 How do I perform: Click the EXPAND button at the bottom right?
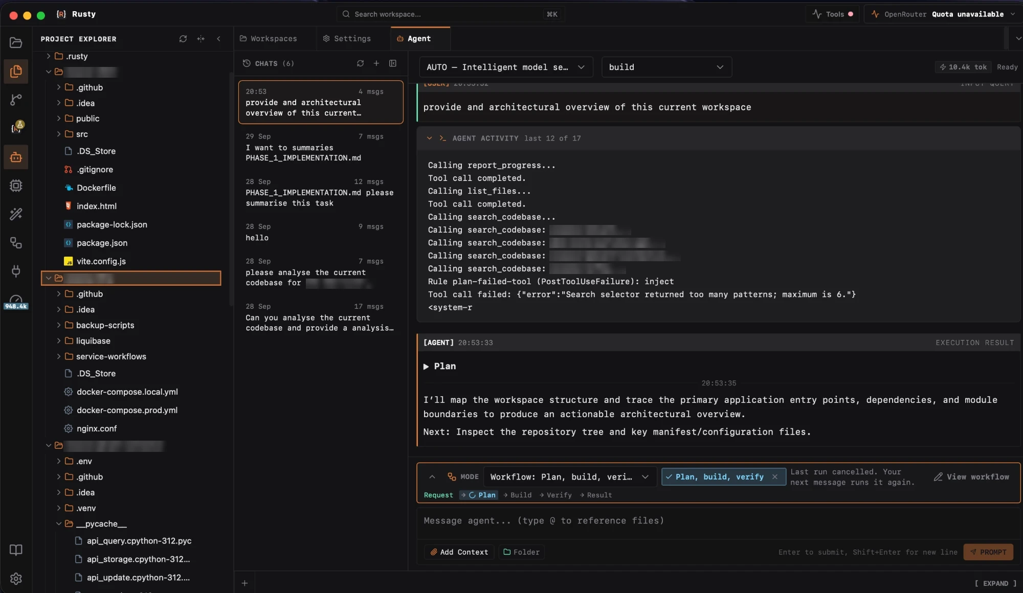coord(995,584)
